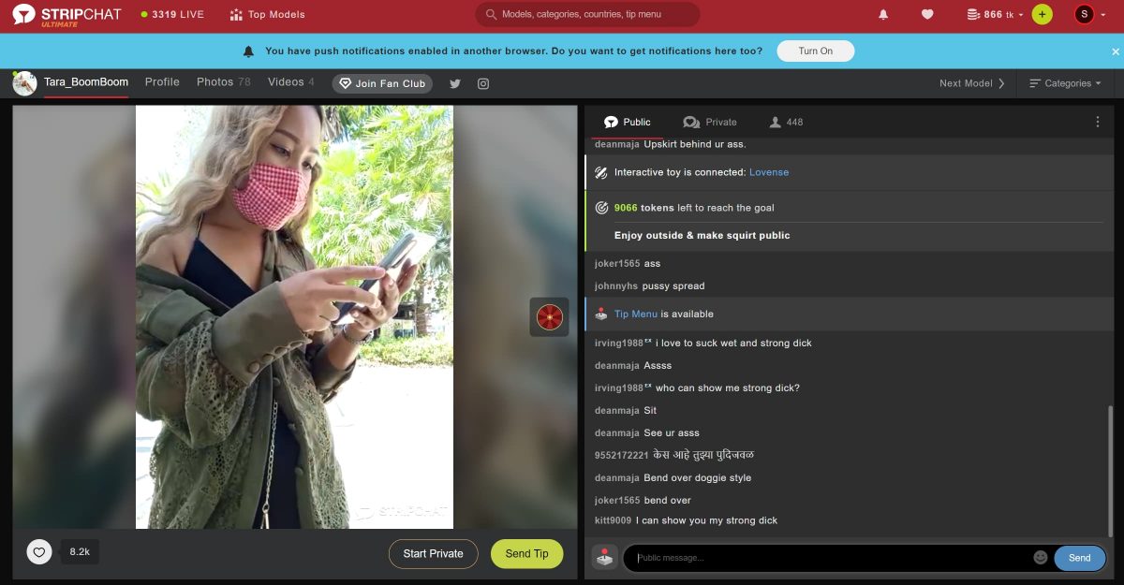
Task: Click the goal text "Enjoy outside & make squirt public"
Action: [x=702, y=235]
